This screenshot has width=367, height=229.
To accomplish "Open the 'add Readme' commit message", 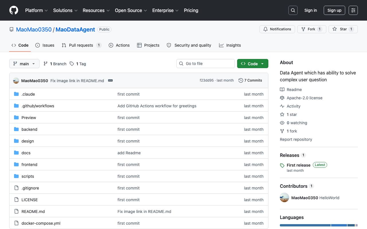I will click(129, 153).
